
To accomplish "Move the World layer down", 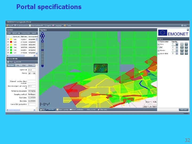I will pos(186,44).
